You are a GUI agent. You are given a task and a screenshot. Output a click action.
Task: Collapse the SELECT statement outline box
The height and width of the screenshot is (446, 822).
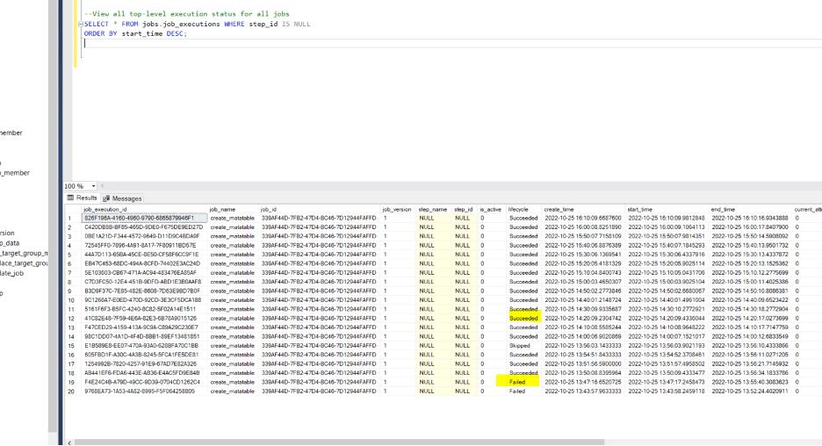pos(80,24)
